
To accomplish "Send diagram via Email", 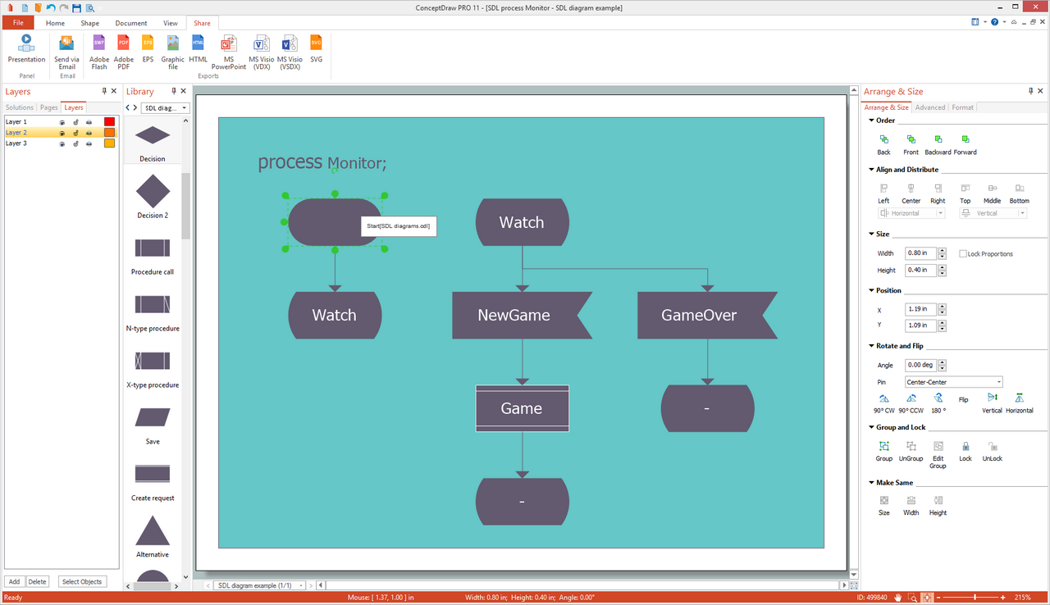I will coord(66,51).
